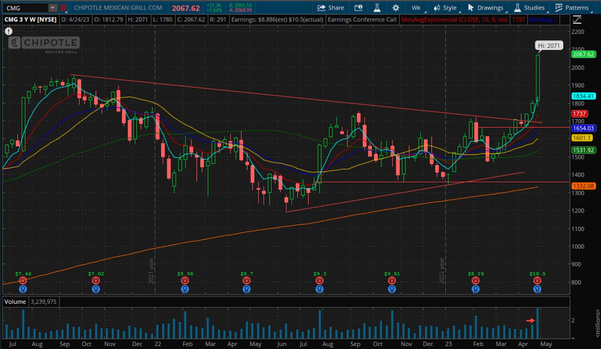The width and height of the screenshot is (601, 349).
Task: Click the red 1737 moving average label
Action: pyautogui.click(x=579, y=114)
